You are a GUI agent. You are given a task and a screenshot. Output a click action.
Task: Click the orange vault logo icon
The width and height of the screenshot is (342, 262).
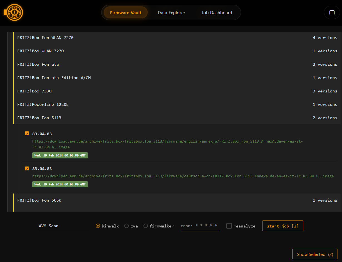13,13
